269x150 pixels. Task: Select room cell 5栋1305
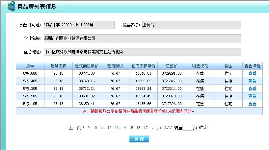(30, 88)
